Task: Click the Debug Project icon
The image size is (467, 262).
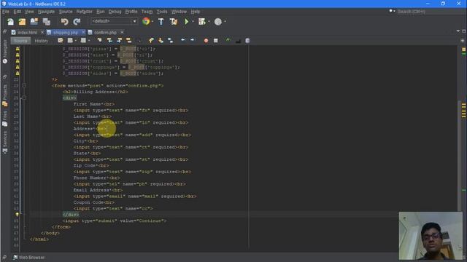Action: (x=201, y=21)
